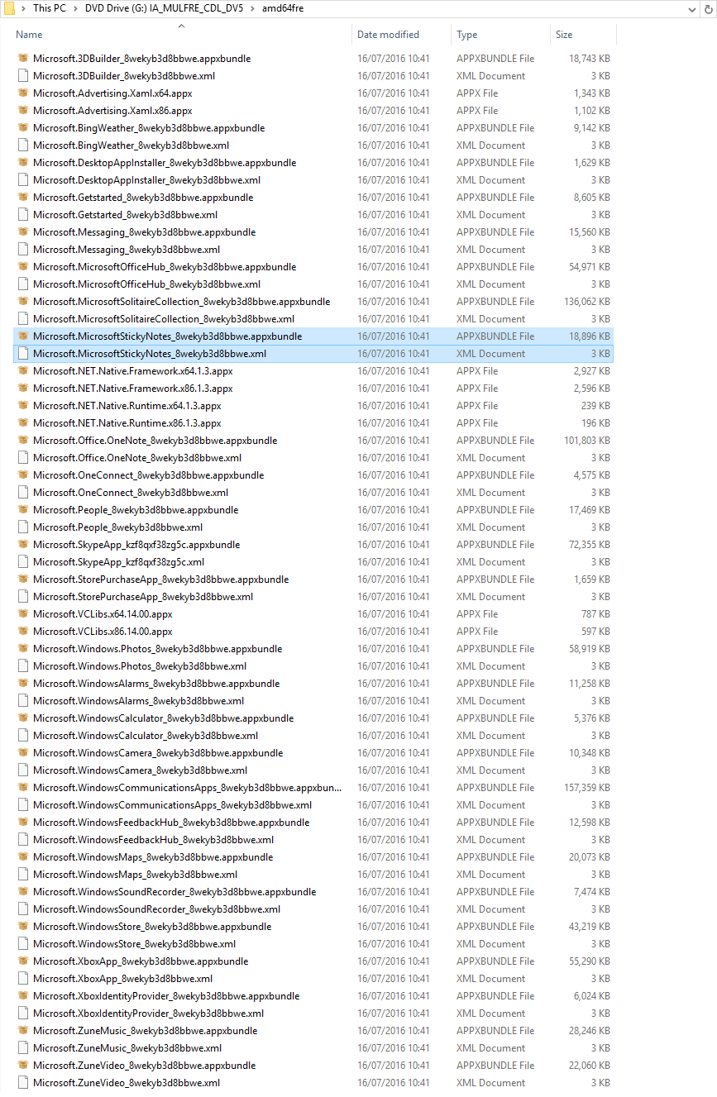This screenshot has width=717, height=1097.
Task: Select Microsoft.WindowsSoundRecorder appxbundle file name
Action: [x=174, y=892]
